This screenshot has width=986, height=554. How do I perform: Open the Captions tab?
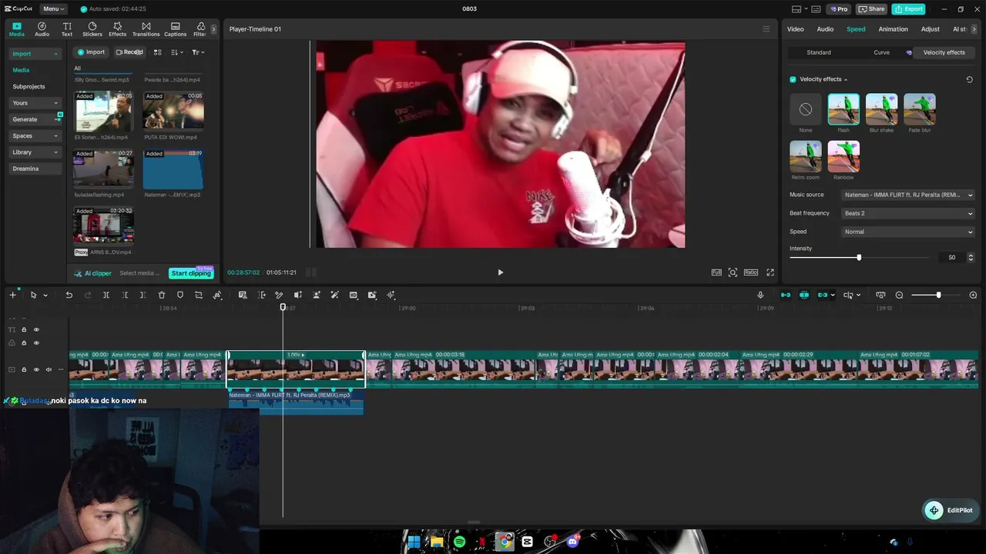175,29
